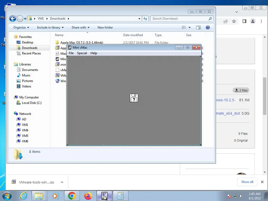Create a New folder
Image resolution: width=268 pixels, height=201 pixels.
[105, 27]
